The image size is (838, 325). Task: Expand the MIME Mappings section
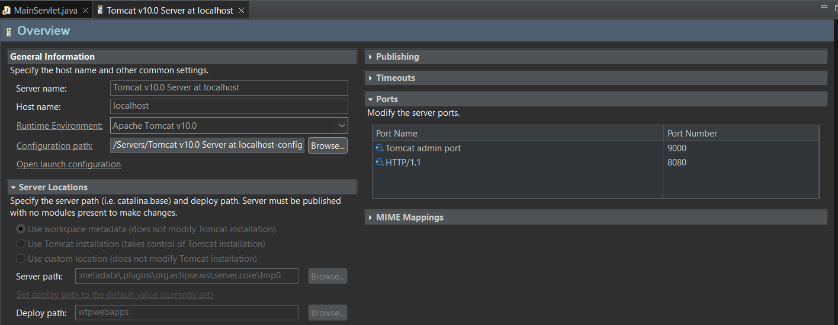point(370,217)
